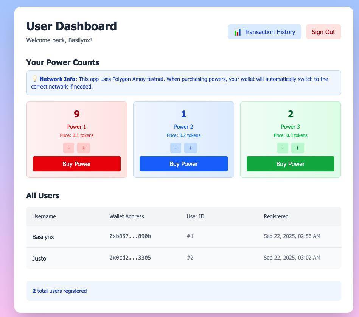
Task: Click the Power 3 count number 2
Action: pyautogui.click(x=291, y=114)
